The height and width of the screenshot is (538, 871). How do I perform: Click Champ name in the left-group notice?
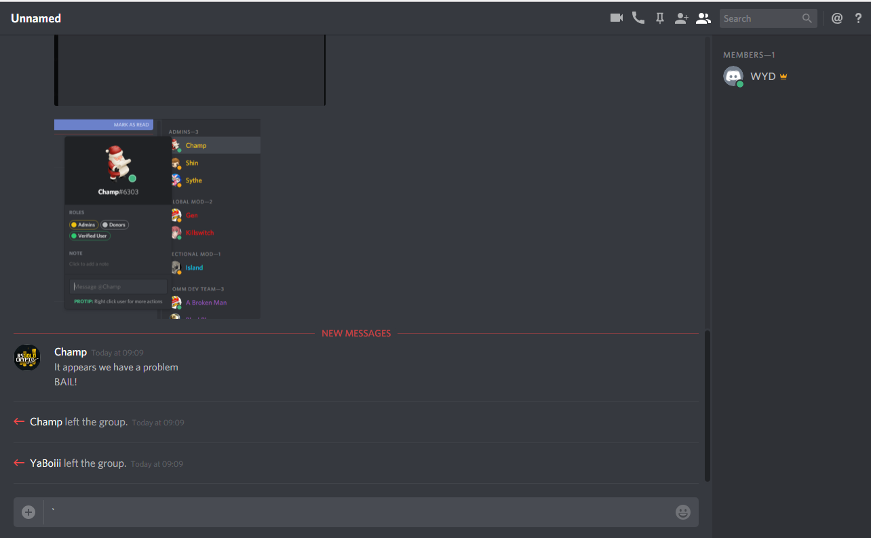tap(46, 422)
